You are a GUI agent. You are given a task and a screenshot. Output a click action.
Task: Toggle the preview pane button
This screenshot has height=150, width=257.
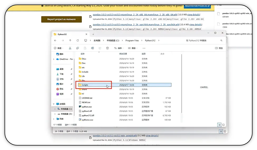tap(219, 48)
